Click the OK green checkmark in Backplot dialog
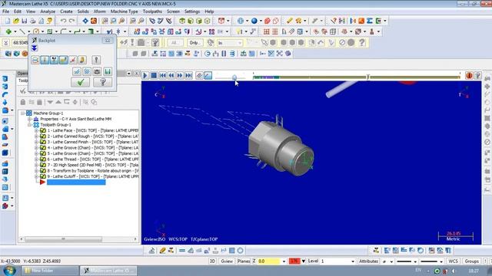This screenshot has width=492, height=276. pyautogui.click(x=80, y=82)
